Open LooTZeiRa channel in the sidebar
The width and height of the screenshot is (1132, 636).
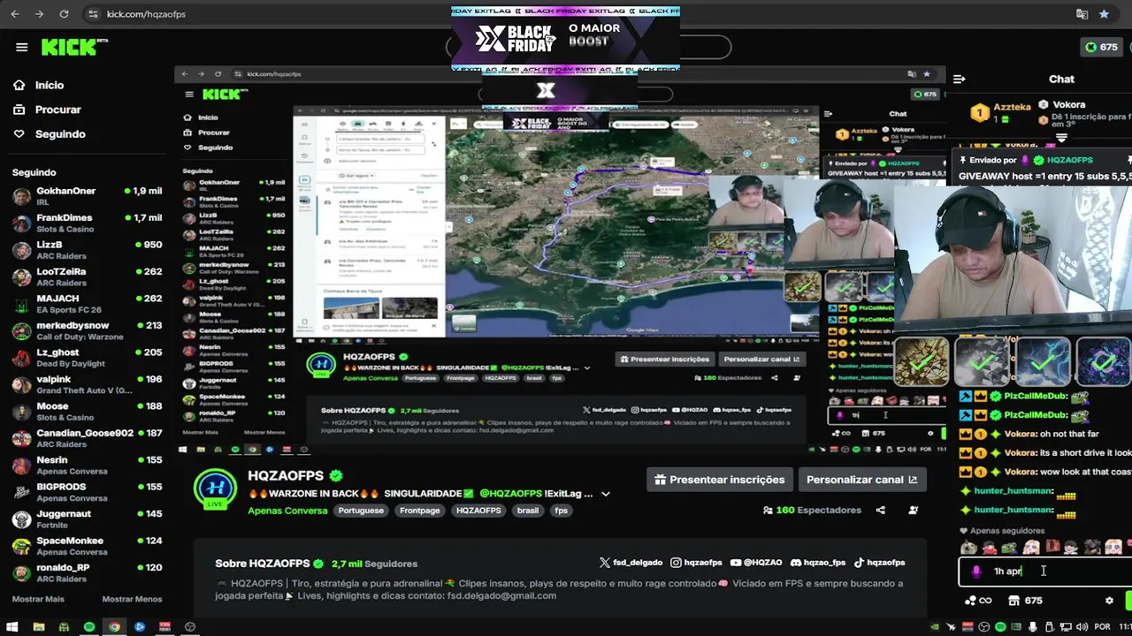[87, 276]
